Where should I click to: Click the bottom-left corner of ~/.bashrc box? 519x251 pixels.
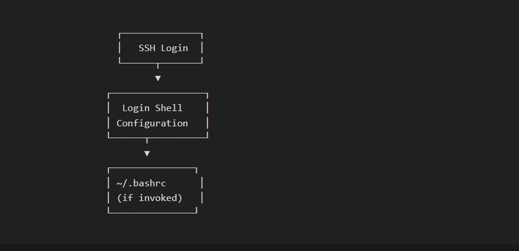point(108,213)
